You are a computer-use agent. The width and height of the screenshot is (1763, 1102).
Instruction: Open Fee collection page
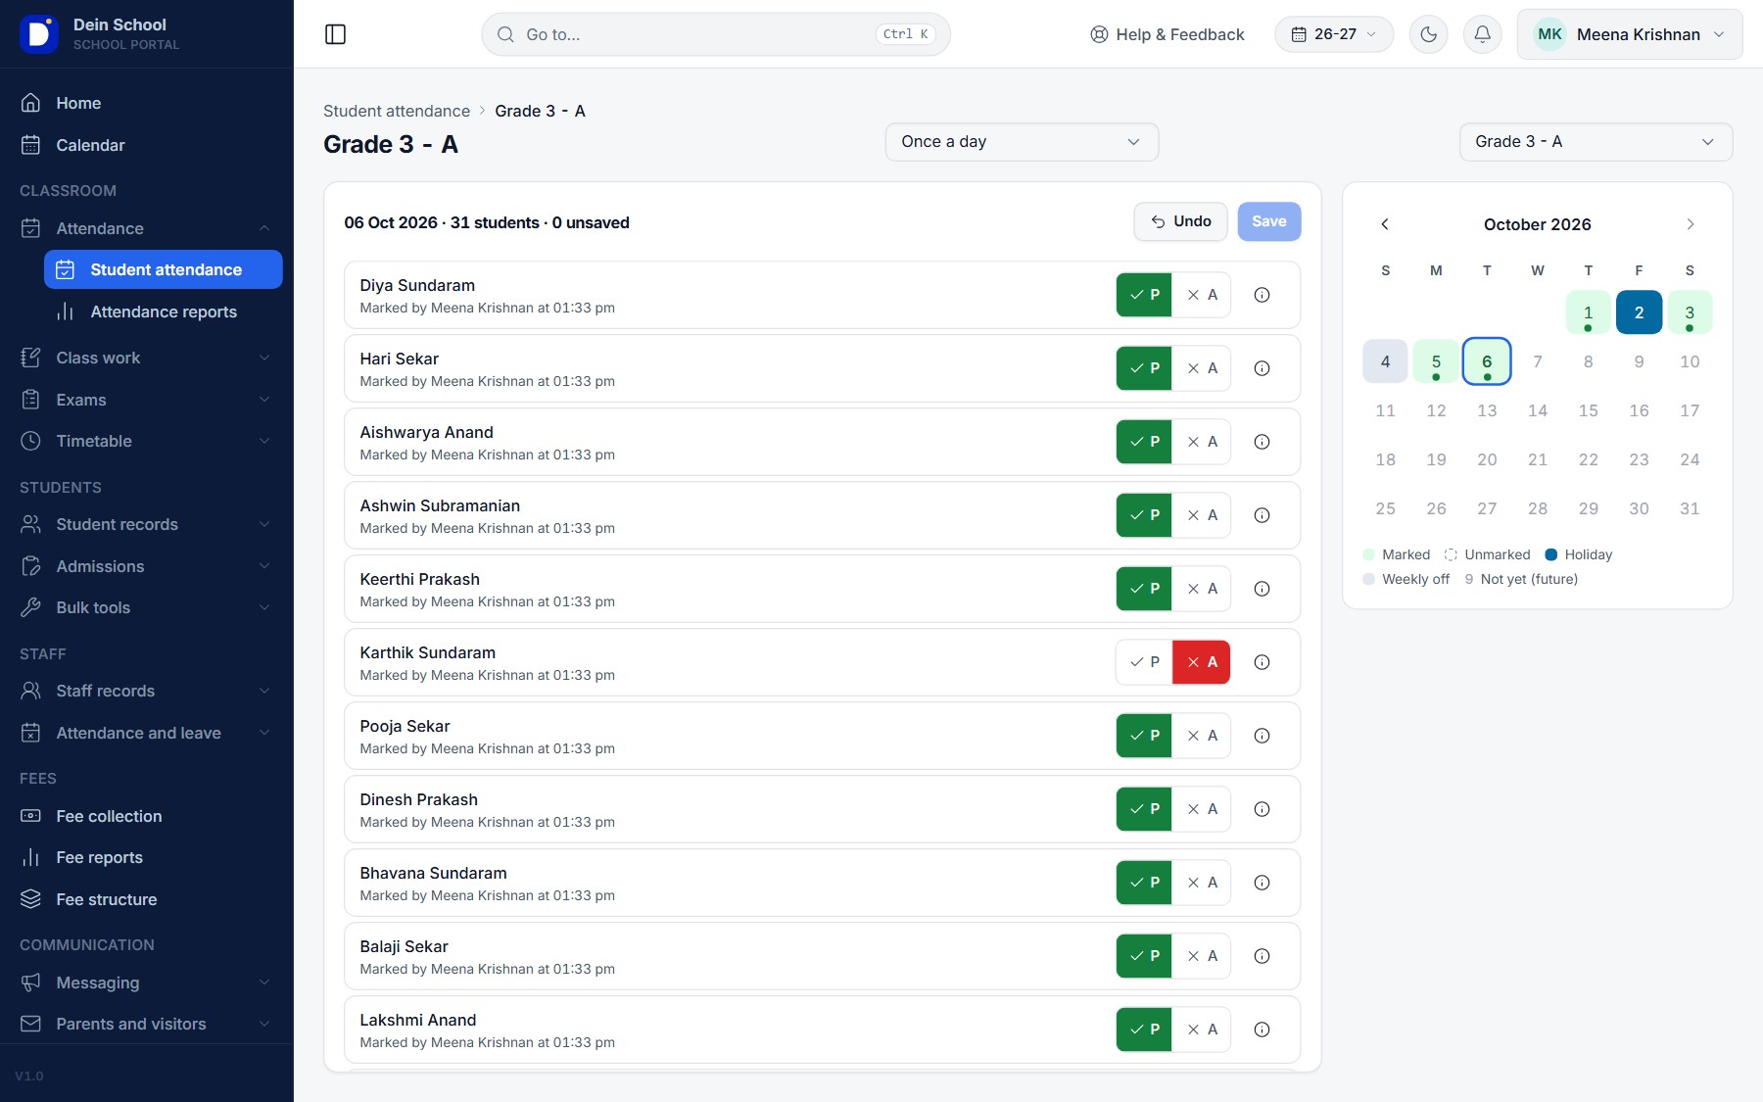click(x=147, y=816)
